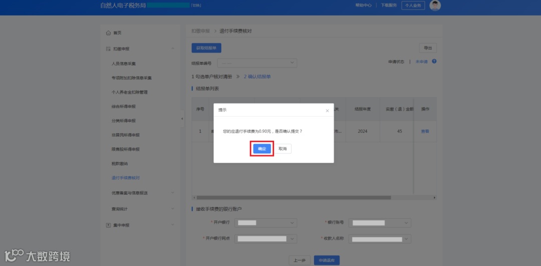Image resolution: width=541 pixels, height=266 pixels.
Task: Select 税款缴纳 in sidebar
Action: [119, 163]
